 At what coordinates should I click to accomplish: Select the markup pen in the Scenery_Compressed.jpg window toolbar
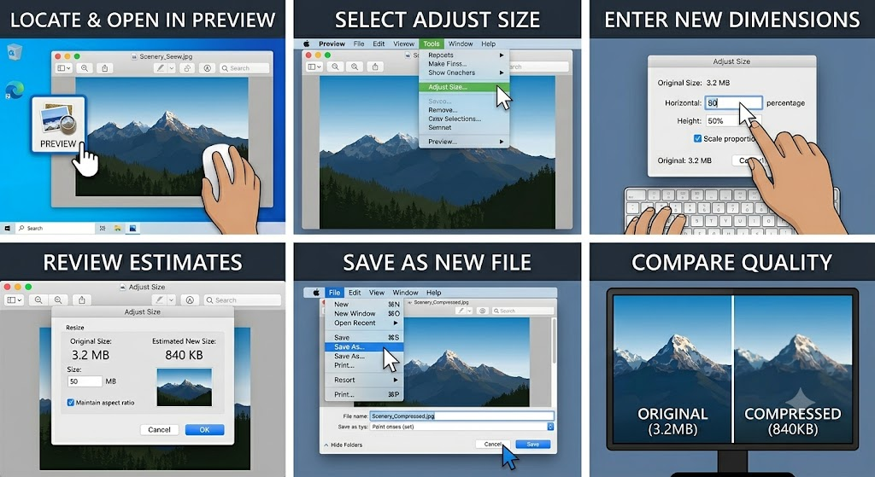tap(461, 311)
